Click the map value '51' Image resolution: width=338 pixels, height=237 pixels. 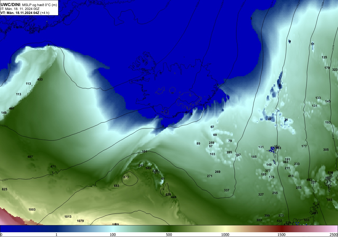(313, 44)
